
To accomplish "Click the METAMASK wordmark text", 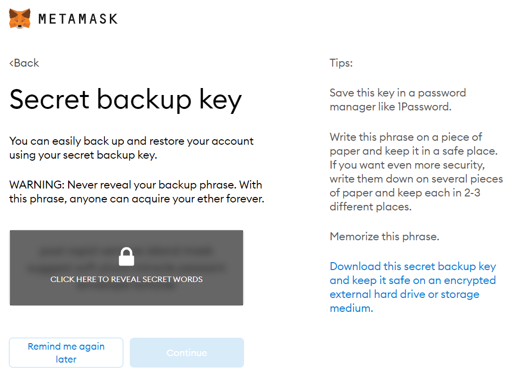I will click(78, 19).
